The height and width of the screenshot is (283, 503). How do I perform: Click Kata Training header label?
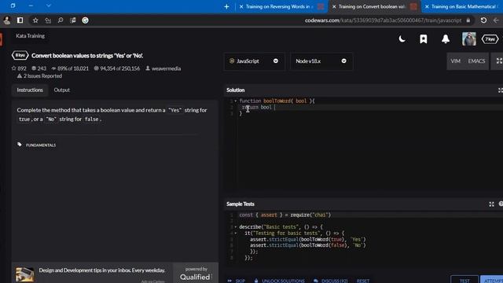30,36
